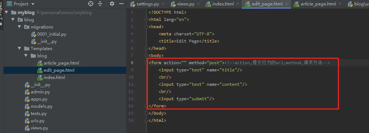This screenshot has height=133, width=369.
Task: Select __init__.py inside migrations folder
Action: coord(47,41)
